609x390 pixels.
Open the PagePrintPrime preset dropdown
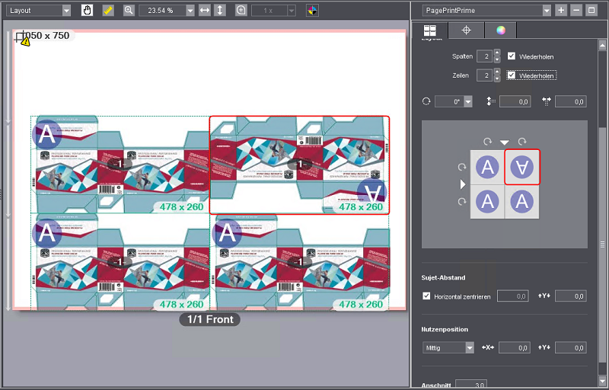coord(547,10)
